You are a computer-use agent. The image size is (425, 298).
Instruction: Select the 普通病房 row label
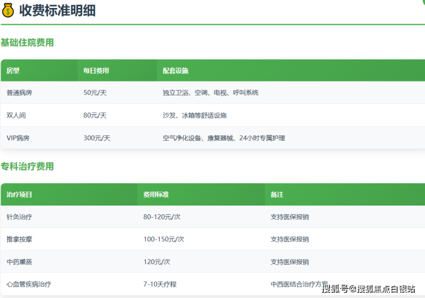[x=20, y=92]
